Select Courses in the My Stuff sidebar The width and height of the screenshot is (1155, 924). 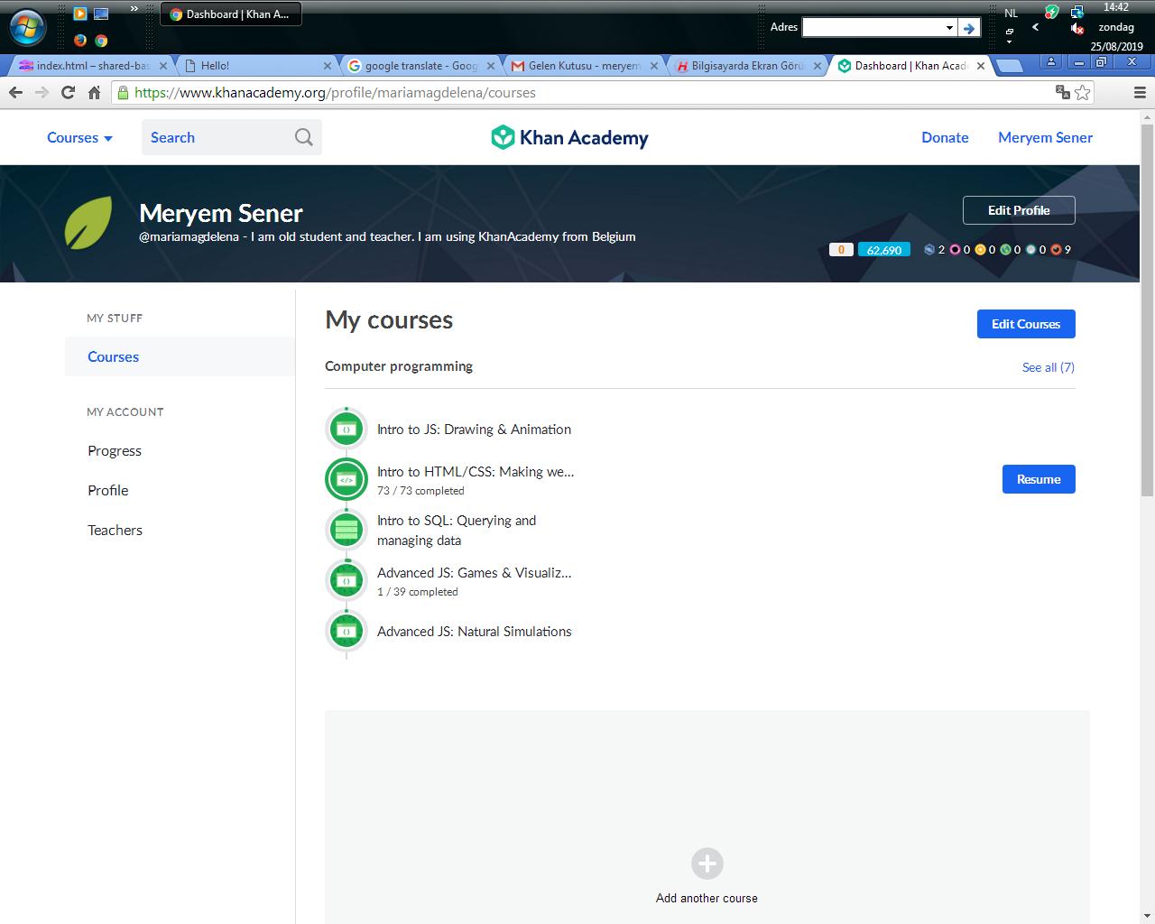[180, 356]
